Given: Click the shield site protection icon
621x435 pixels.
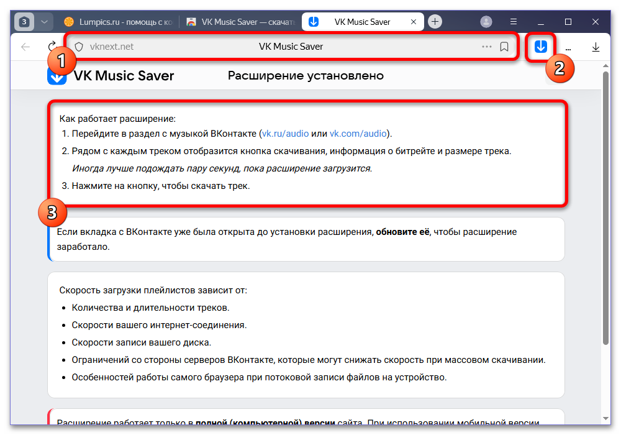Looking at the screenshot, I should (x=79, y=47).
